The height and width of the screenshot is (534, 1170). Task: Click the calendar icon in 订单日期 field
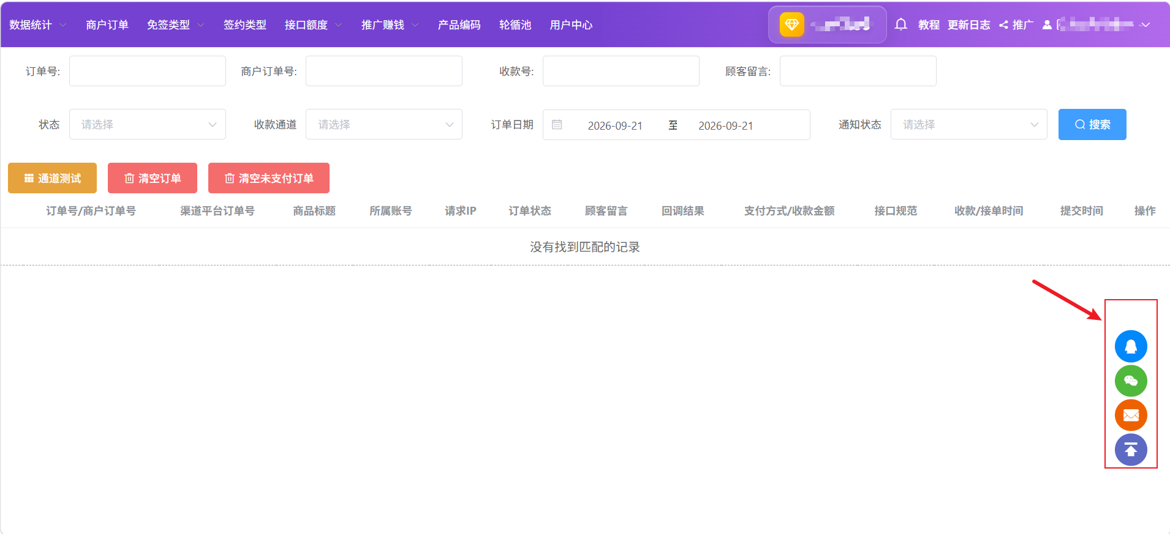[x=557, y=125]
